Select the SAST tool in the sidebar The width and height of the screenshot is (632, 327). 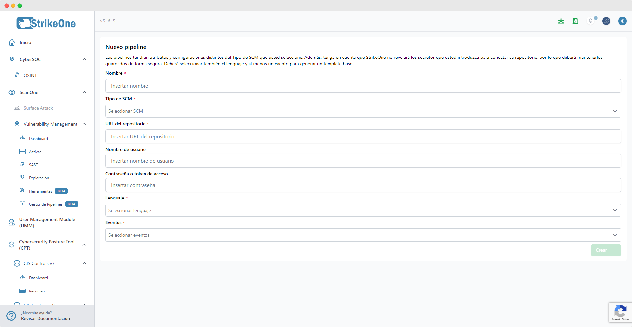coord(33,164)
